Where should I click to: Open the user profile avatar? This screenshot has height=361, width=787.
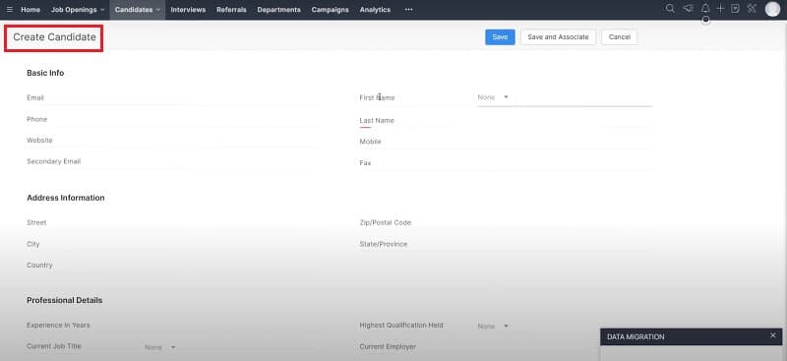pyautogui.click(x=772, y=9)
